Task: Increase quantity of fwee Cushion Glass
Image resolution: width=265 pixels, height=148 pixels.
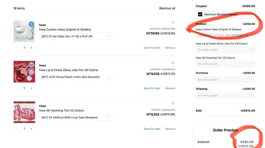Action: (x=31, y=48)
